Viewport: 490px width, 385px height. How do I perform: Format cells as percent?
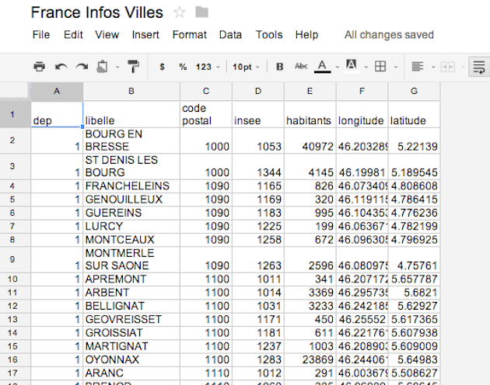(183, 67)
